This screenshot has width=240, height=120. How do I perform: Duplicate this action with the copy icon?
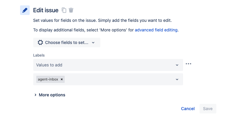64,10
